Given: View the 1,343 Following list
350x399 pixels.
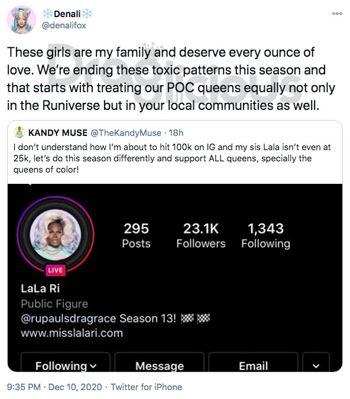Looking at the screenshot, I should [265, 236].
